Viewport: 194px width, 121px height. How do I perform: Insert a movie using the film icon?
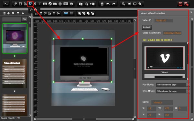[20, 4]
